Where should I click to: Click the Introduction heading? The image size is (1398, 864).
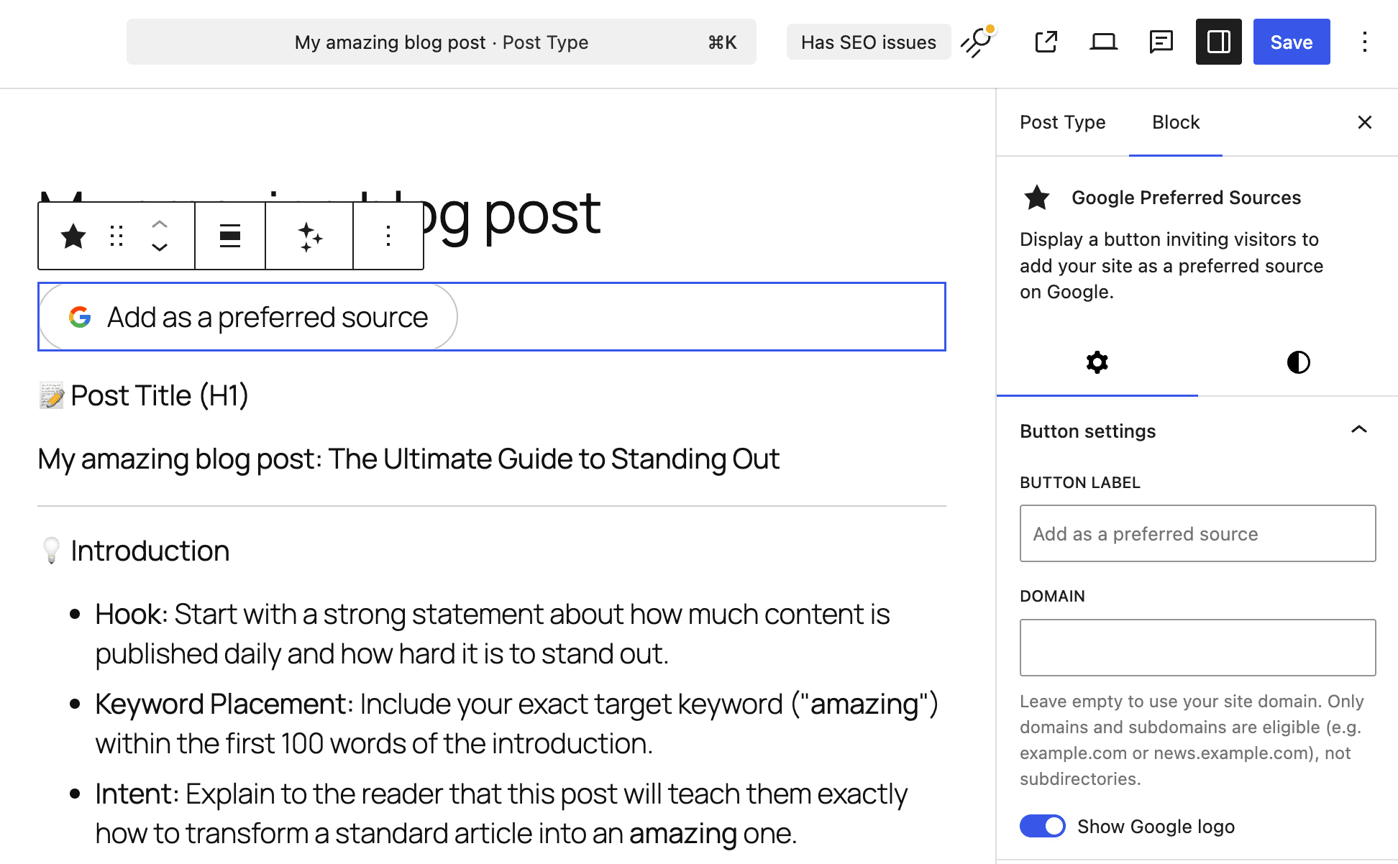(150, 551)
